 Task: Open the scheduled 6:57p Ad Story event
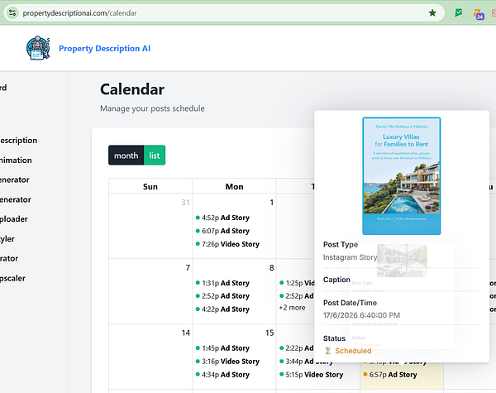[390, 375]
